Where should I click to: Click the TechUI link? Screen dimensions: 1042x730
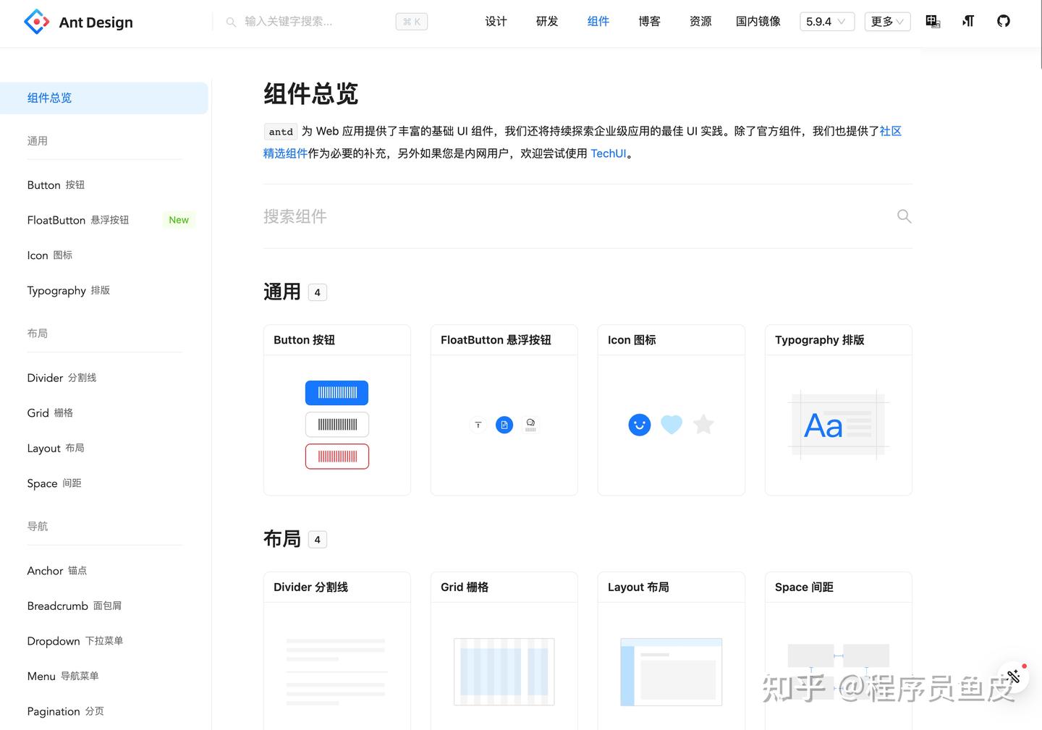click(x=609, y=153)
